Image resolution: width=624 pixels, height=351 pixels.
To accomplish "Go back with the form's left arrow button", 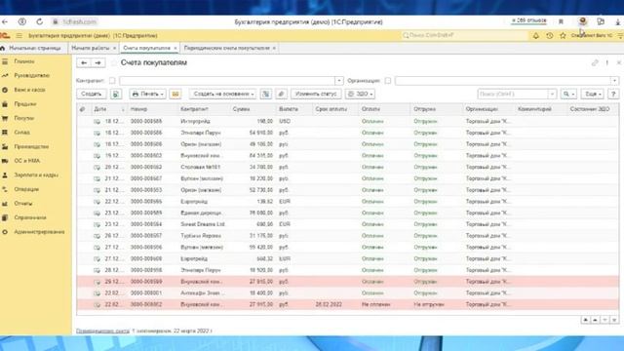I will (84, 62).
